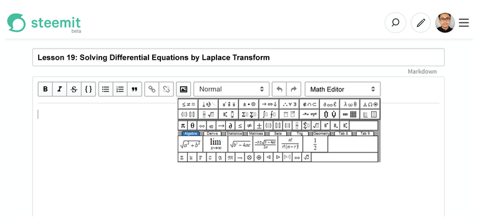The height and width of the screenshot is (224, 479).
Task: Insert quadratic formula expression
Action: pos(266,144)
